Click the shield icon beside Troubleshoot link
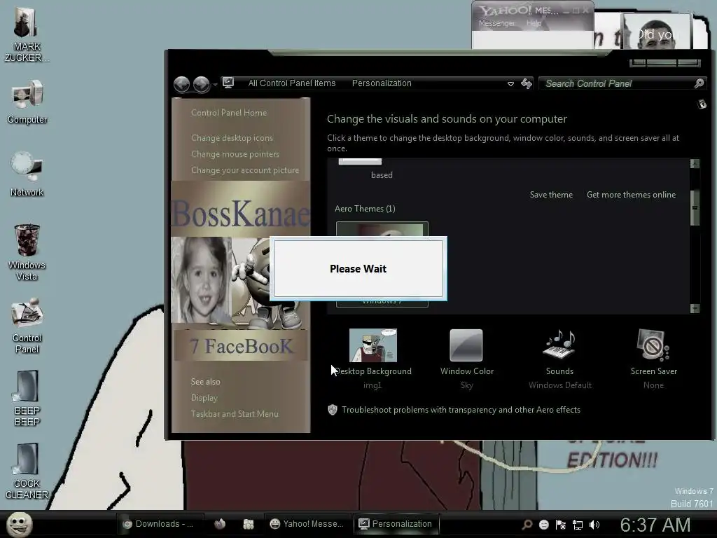717x538 pixels. pos(333,409)
